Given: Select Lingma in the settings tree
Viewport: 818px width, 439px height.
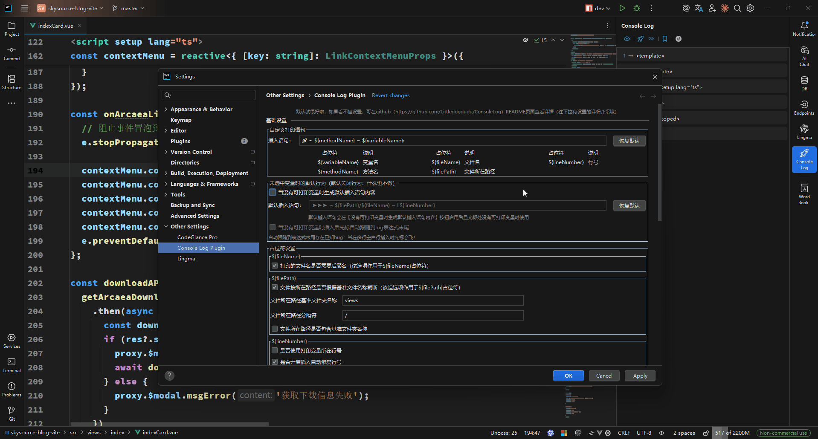Looking at the screenshot, I should [x=186, y=259].
